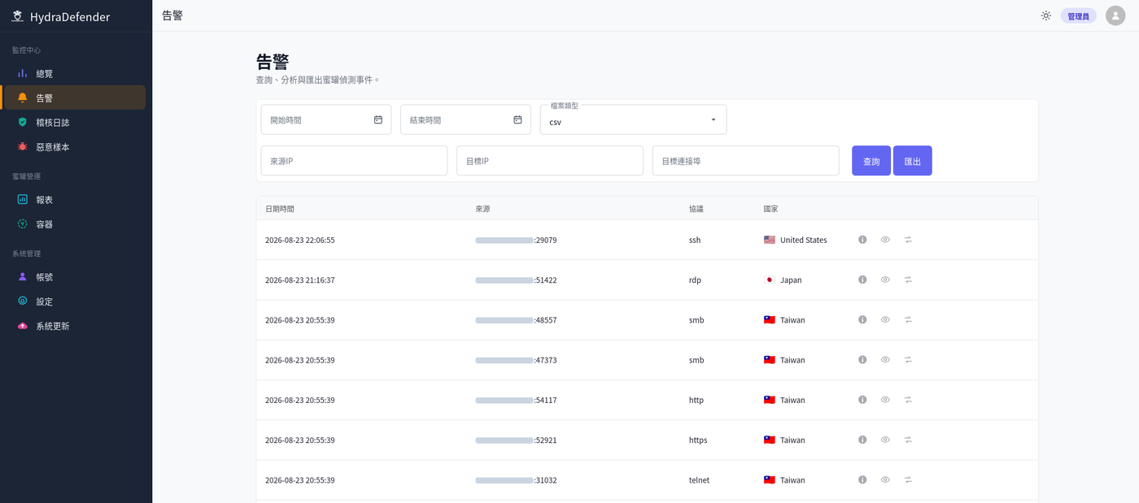
Task: Click swap arrows icon in telnet row
Action: (x=908, y=479)
